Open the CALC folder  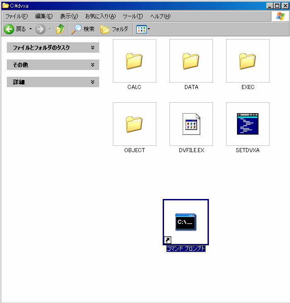pyautogui.click(x=134, y=61)
